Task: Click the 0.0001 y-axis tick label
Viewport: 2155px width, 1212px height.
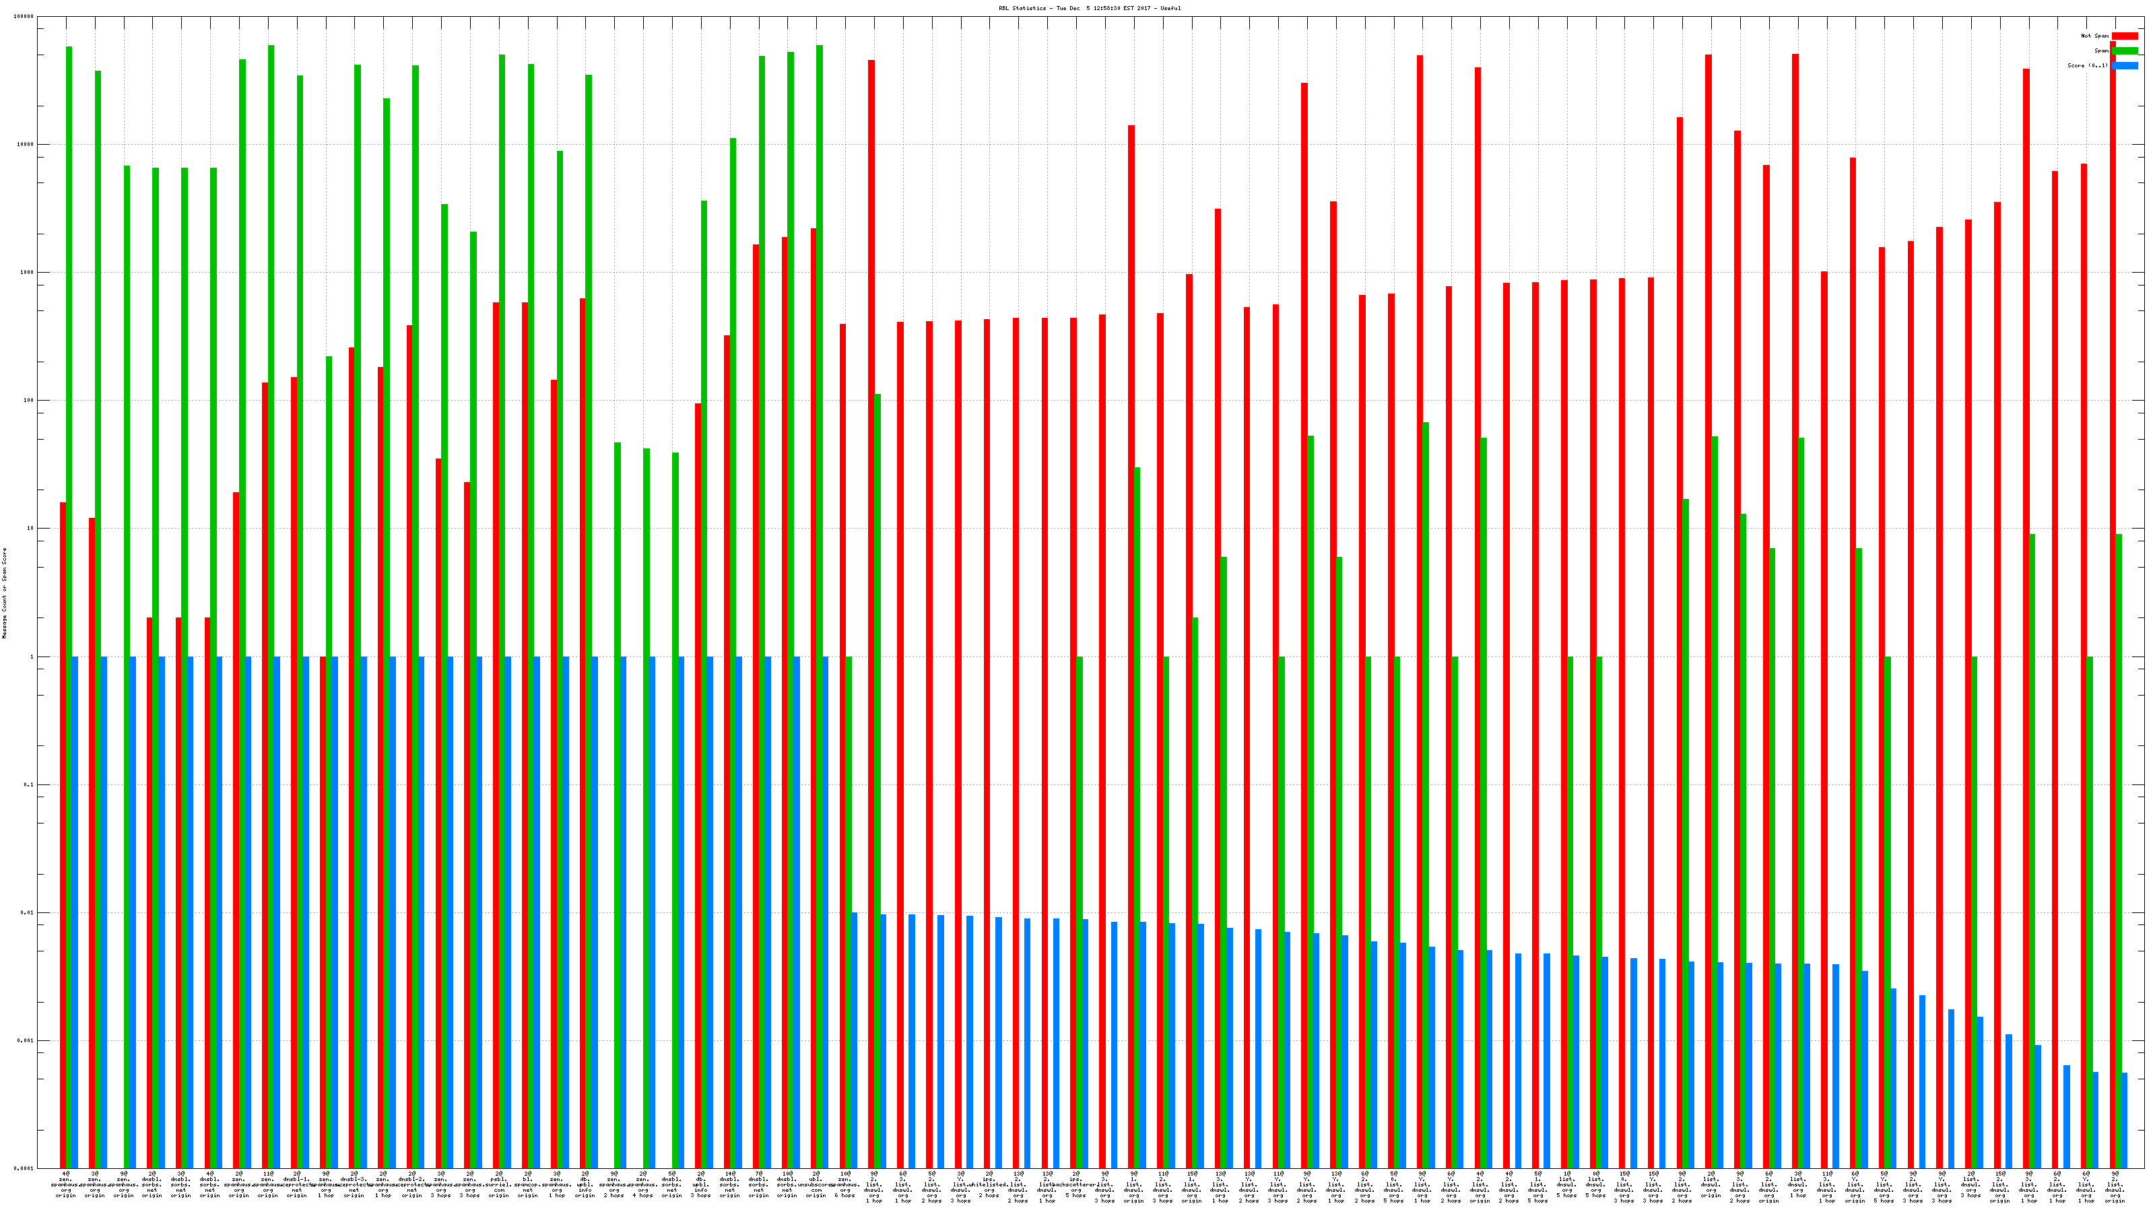Action: pos(24,1168)
